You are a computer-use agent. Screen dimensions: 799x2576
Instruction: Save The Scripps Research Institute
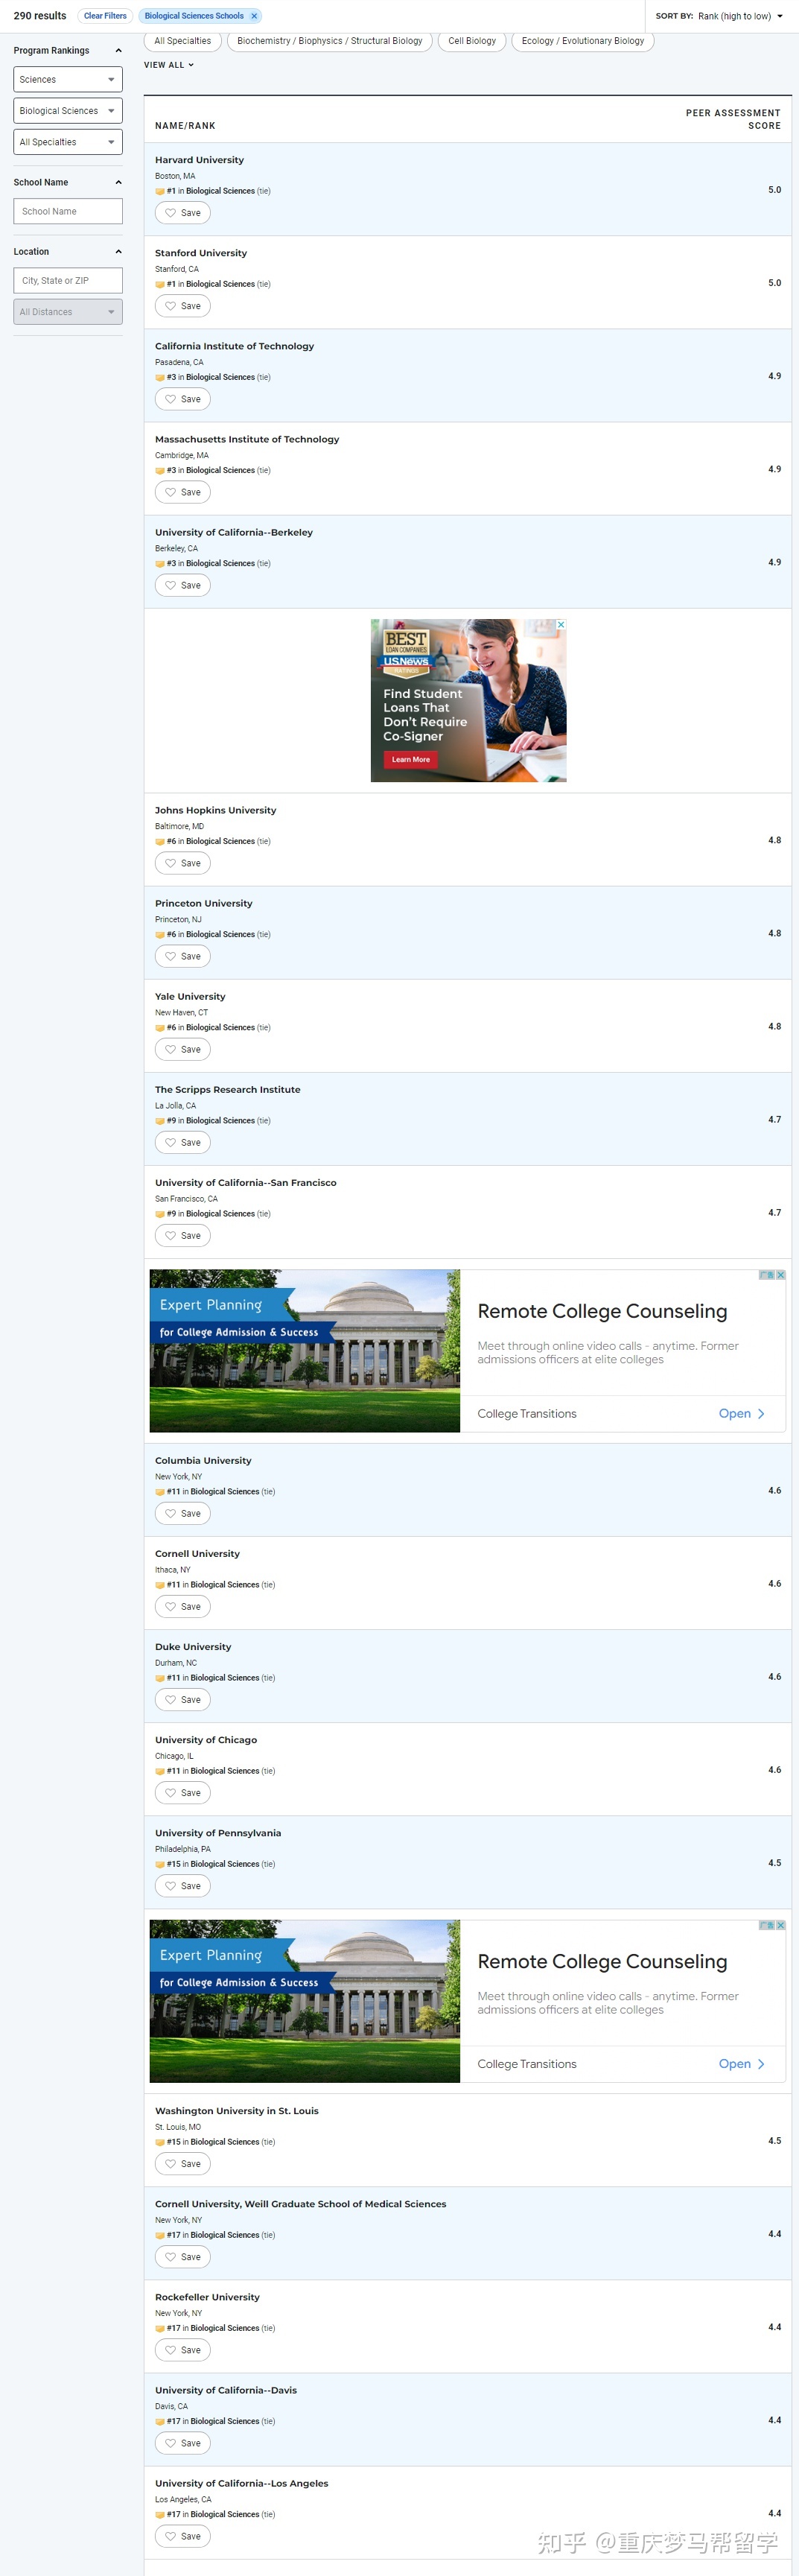pyautogui.click(x=183, y=1142)
